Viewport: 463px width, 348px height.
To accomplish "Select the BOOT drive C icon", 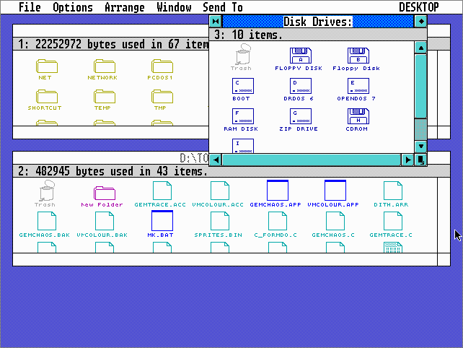I will (x=242, y=86).
